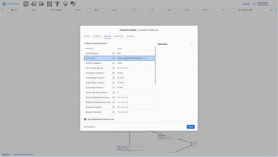Click the Verification checkmark icon

(191, 44)
